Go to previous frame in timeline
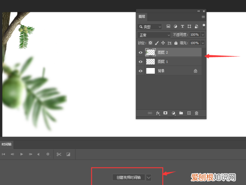The image size is (246, 185). [x=12, y=154]
